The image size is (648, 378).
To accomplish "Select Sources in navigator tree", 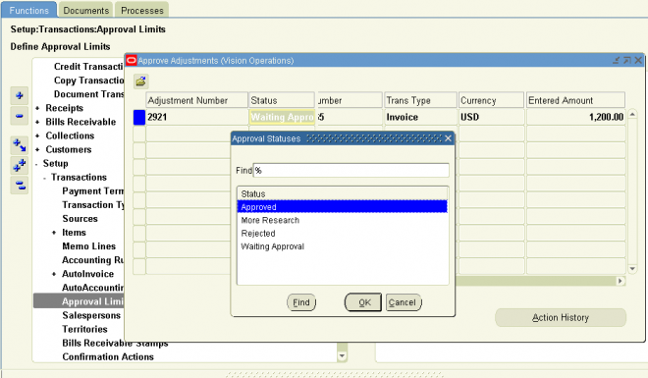I will coord(80,219).
